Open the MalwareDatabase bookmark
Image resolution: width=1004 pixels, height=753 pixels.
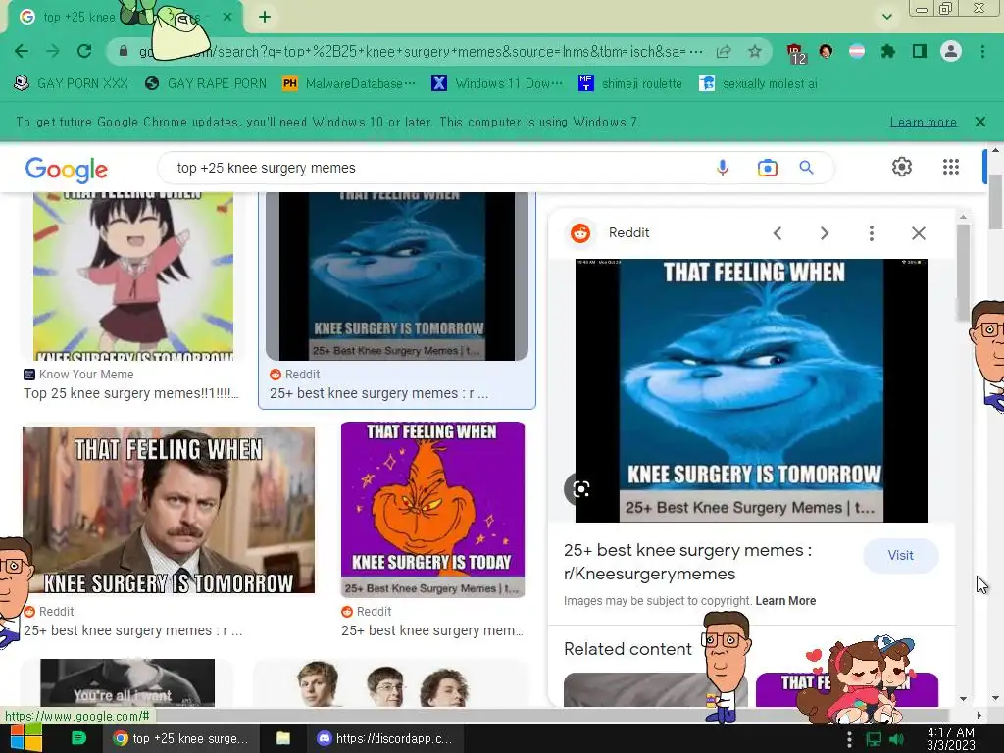(x=349, y=84)
